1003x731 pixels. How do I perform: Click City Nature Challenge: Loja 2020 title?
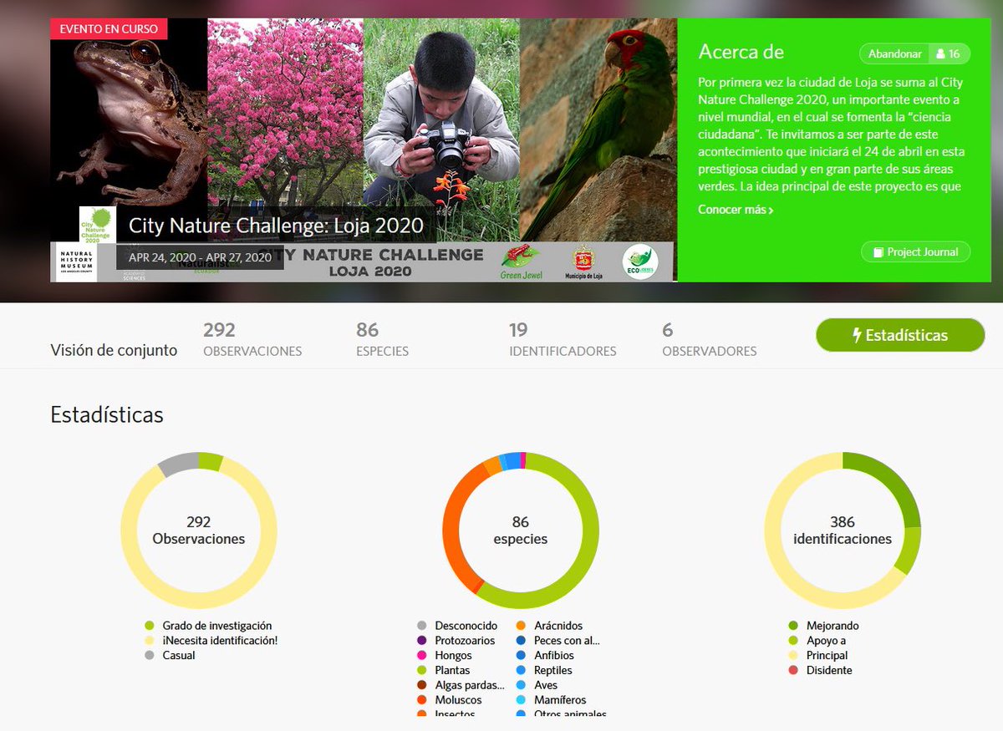pos(276,226)
